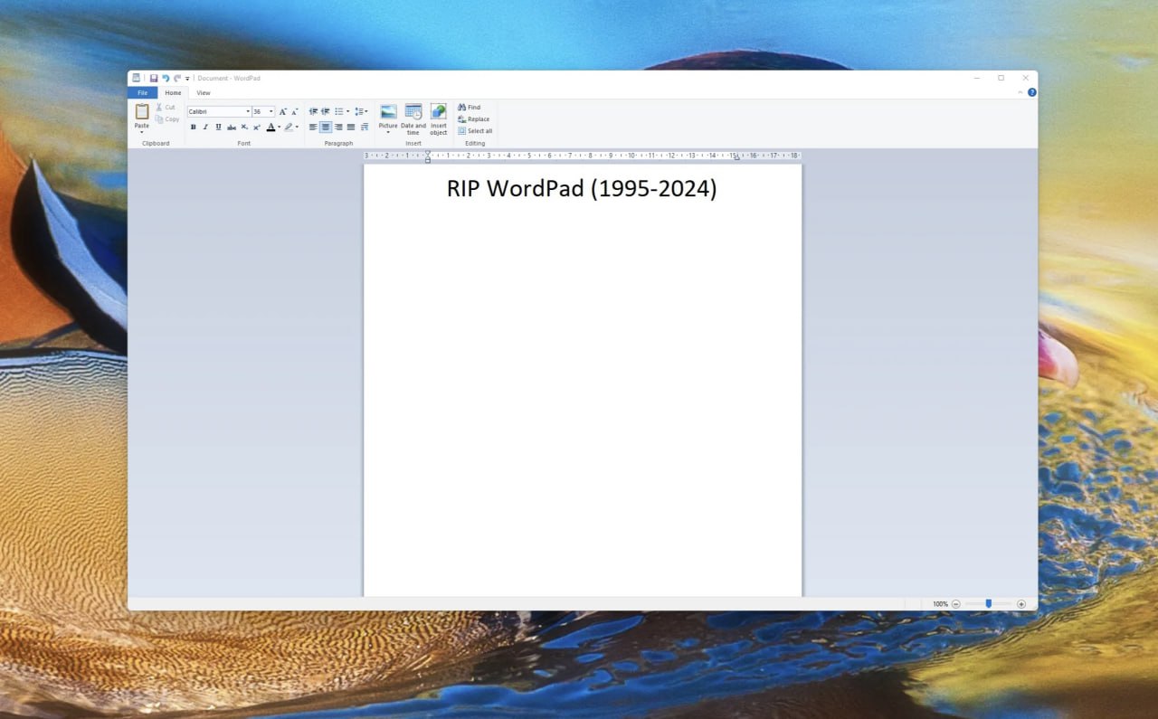Select center text alignment

pyautogui.click(x=326, y=127)
